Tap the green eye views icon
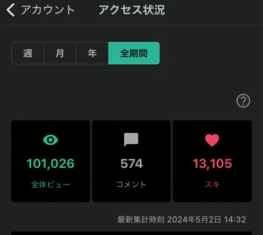This screenshot has height=235, width=263. 50,140
